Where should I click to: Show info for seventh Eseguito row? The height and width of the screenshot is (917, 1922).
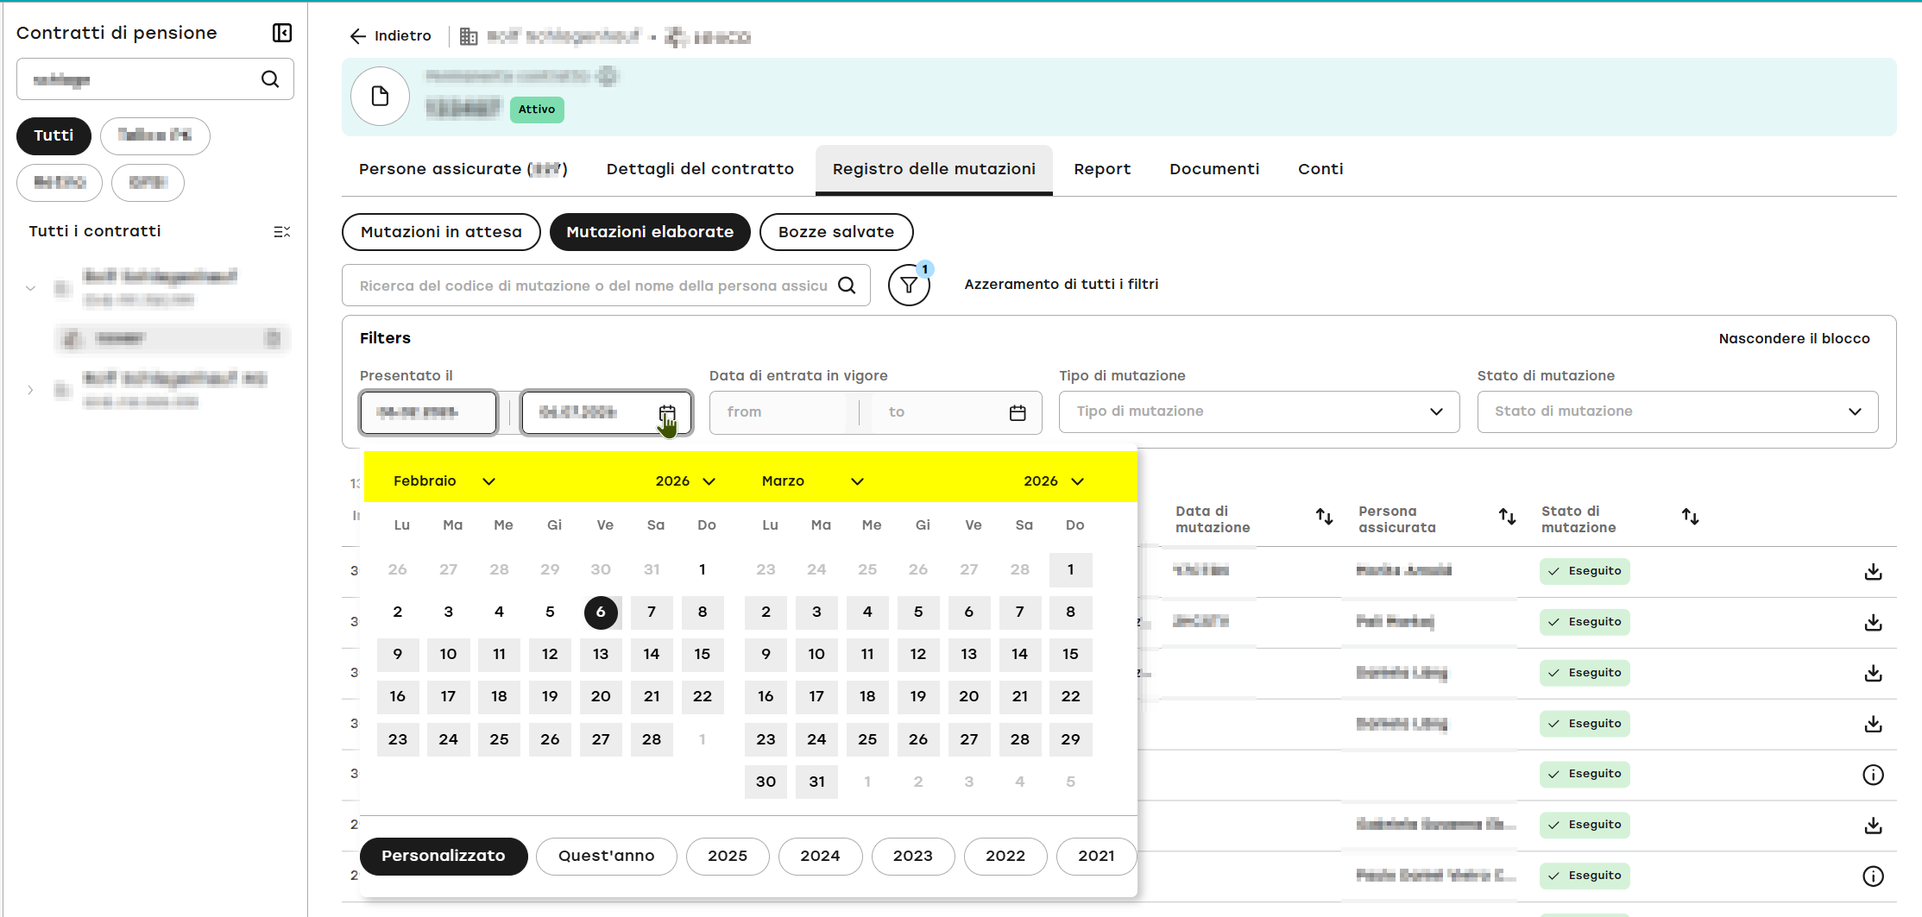pos(1873,876)
